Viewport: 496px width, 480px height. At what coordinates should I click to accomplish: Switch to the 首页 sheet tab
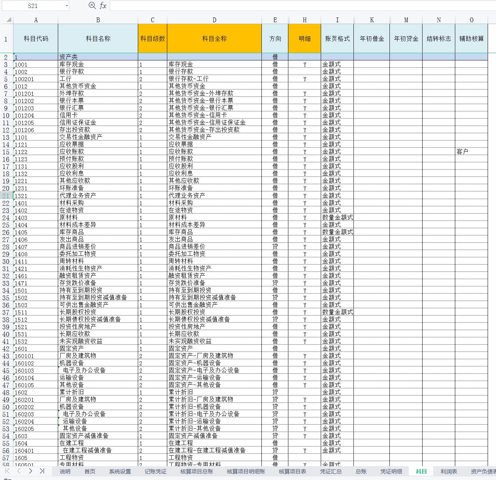click(x=90, y=471)
